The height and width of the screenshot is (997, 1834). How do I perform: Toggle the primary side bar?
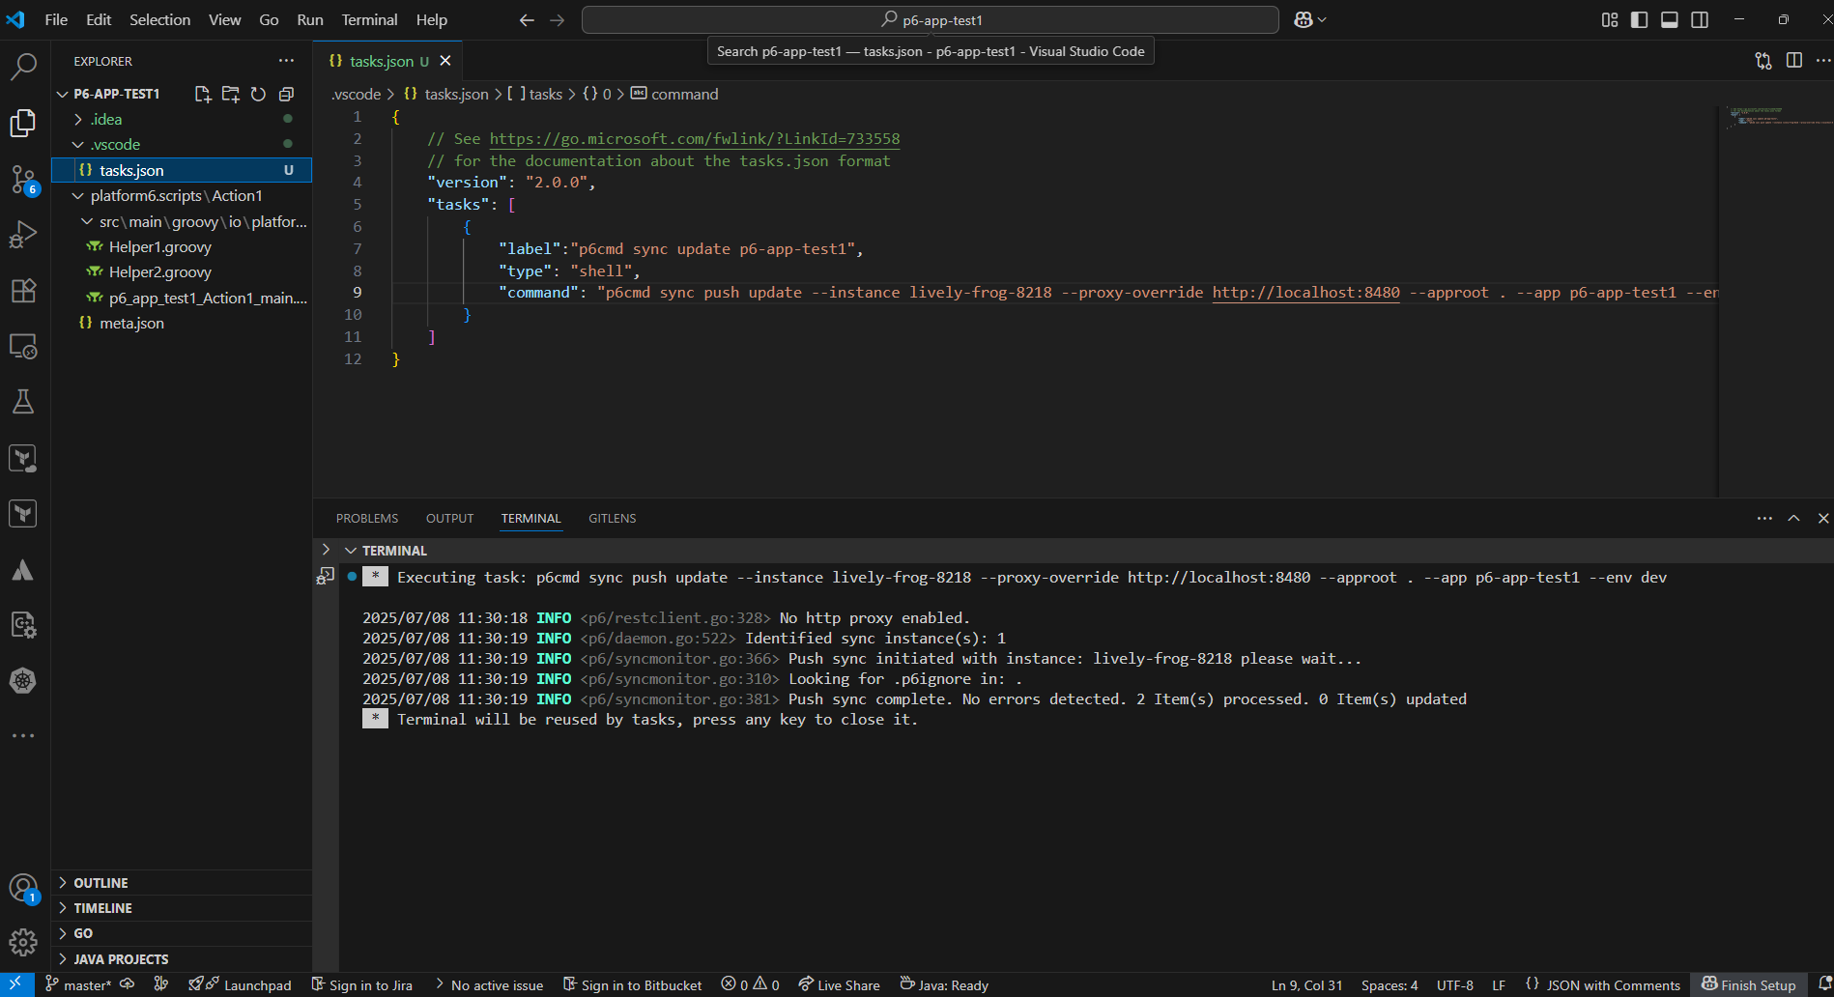click(x=1639, y=19)
